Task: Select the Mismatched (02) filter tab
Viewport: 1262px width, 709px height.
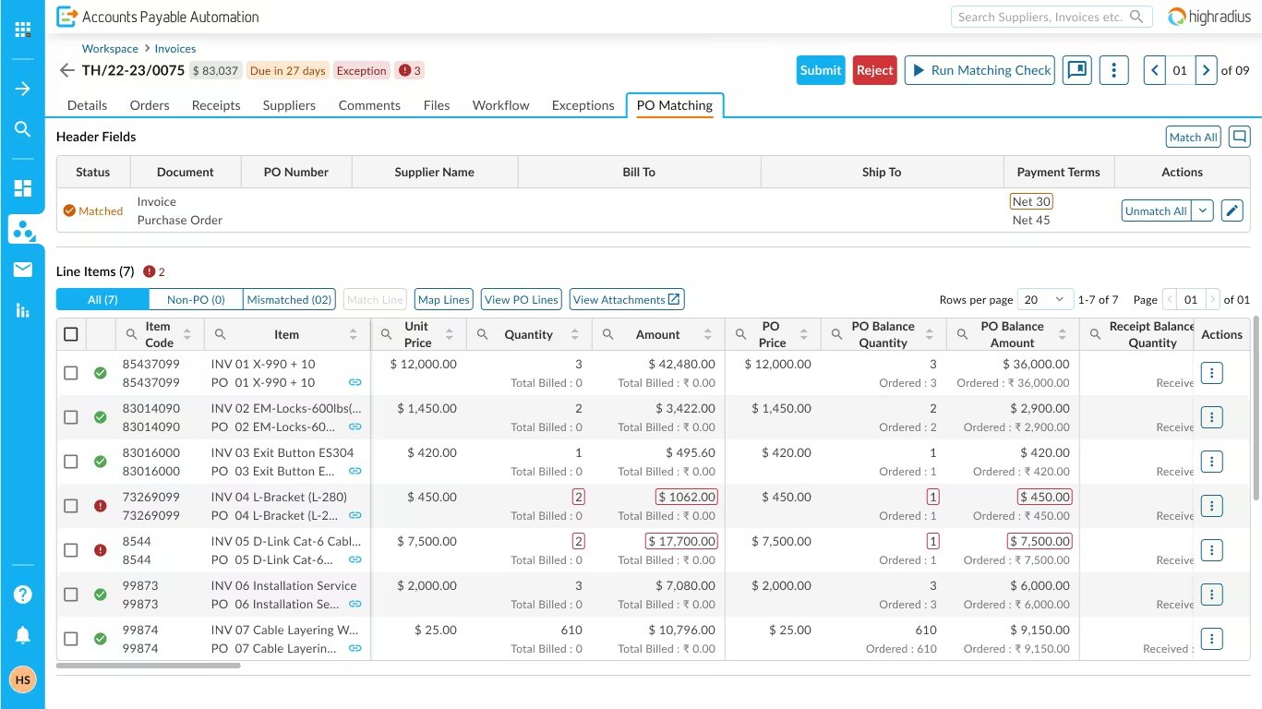Action: (289, 299)
